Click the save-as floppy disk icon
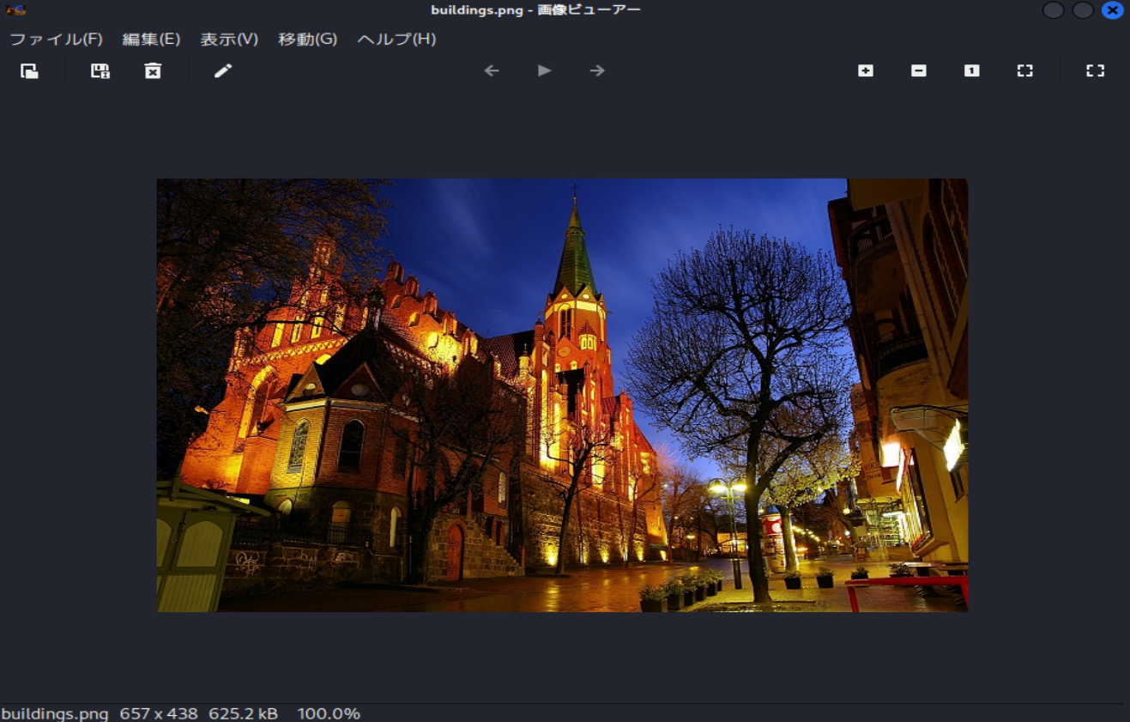 point(100,71)
